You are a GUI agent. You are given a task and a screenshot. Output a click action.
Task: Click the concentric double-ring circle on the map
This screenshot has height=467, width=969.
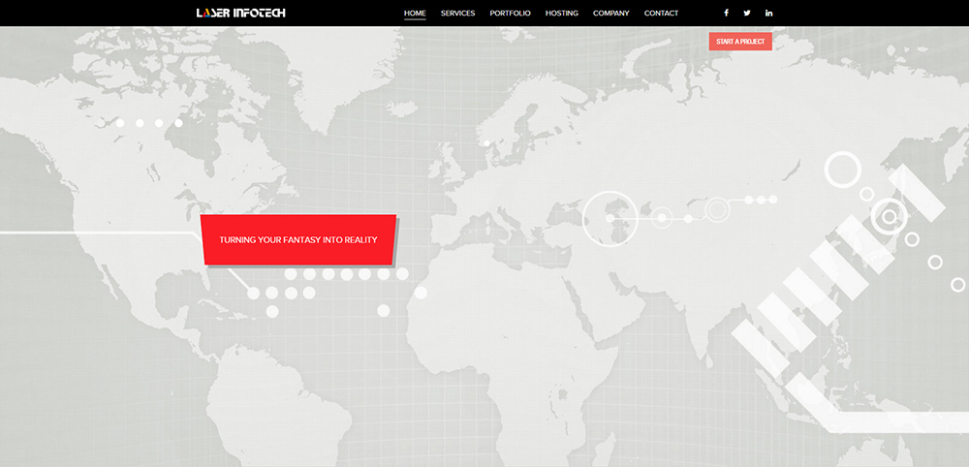pyautogui.click(x=717, y=209)
